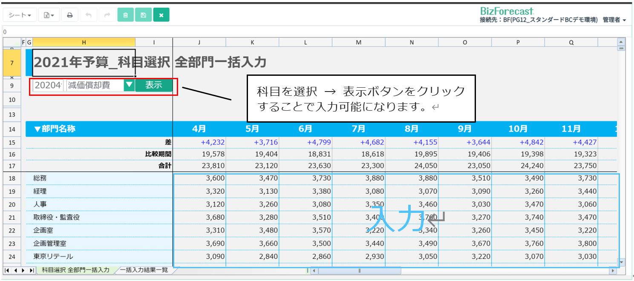Switch to the 一括入力結果一覧 sheet tab
634x281 pixels.
[x=144, y=270]
